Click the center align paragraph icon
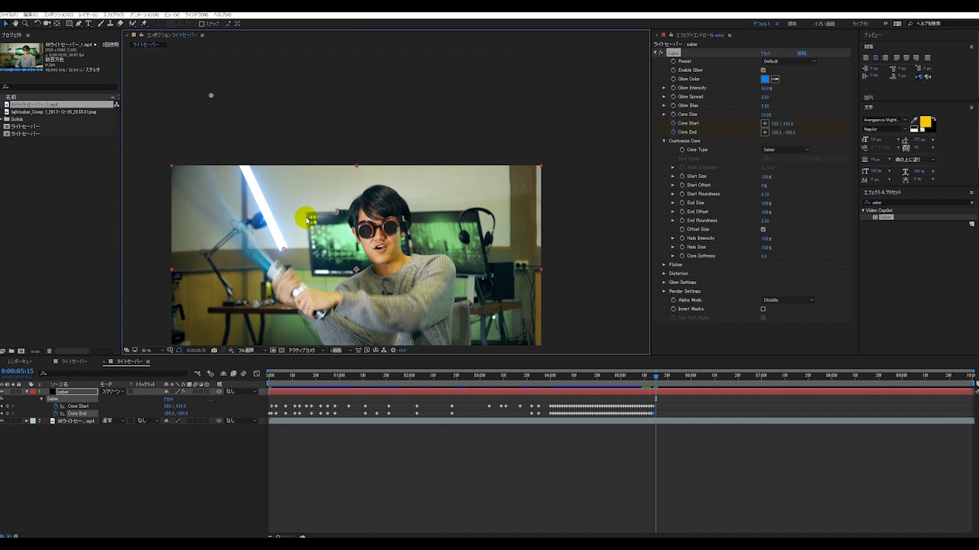The image size is (979, 550). tap(875, 57)
